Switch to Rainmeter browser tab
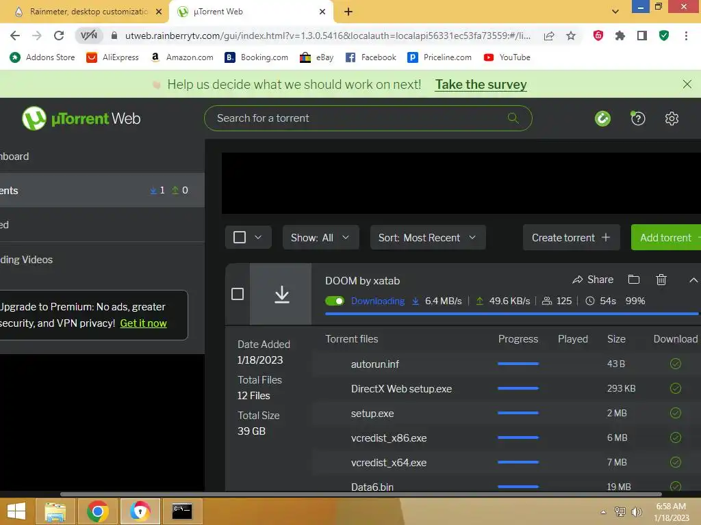Image resolution: width=701 pixels, height=525 pixels. (x=84, y=12)
